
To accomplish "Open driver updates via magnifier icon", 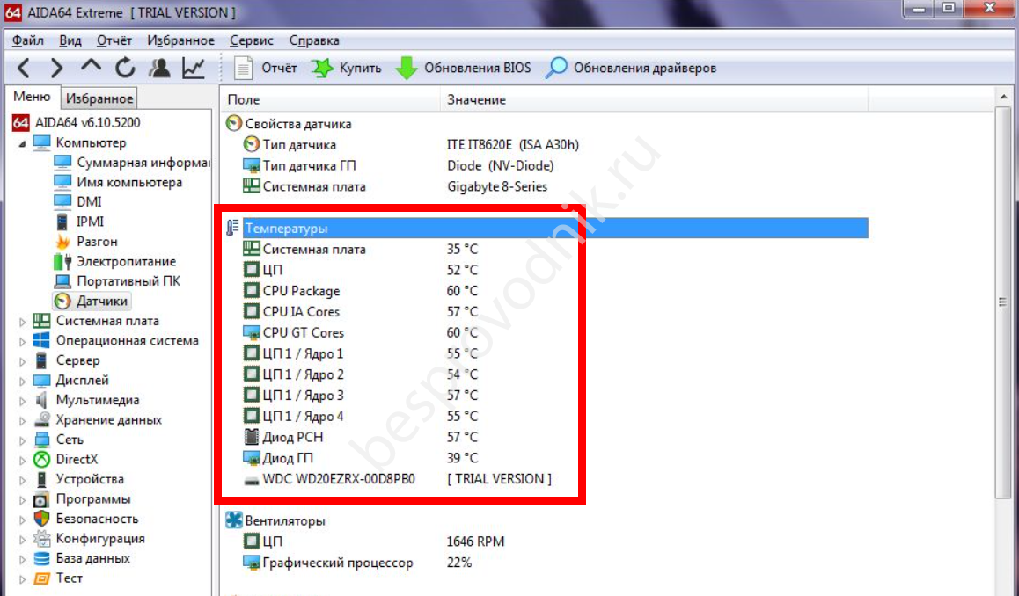I will click(632, 68).
